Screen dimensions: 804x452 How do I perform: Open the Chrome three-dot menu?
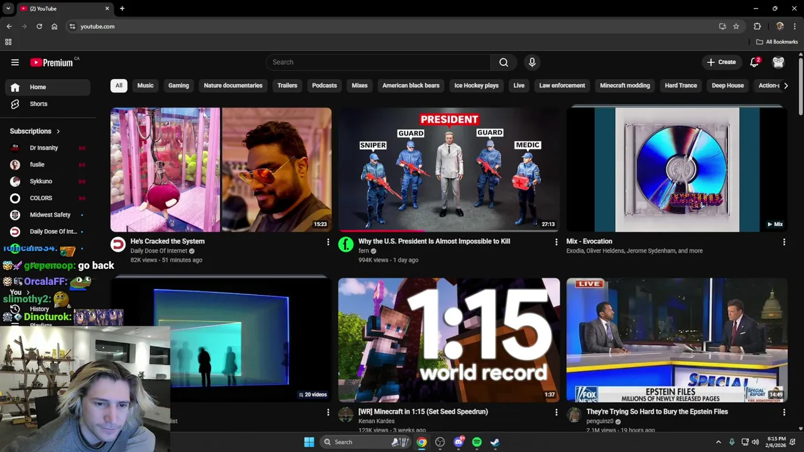(x=795, y=26)
